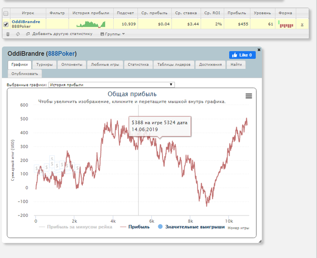
Task: Switch to the Турниры tab
Action: [44, 65]
